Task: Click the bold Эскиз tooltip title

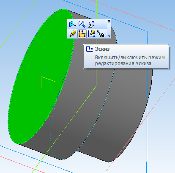Action: (x=102, y=49)
